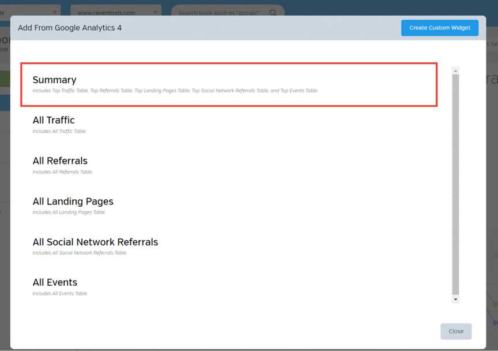Close the dialog with the Close button
The image size is (498, 351).
pos(456,331)
